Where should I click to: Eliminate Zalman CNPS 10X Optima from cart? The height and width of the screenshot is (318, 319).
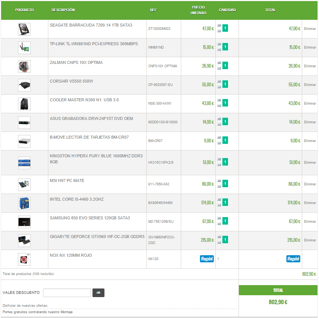(x=310, y=66)
